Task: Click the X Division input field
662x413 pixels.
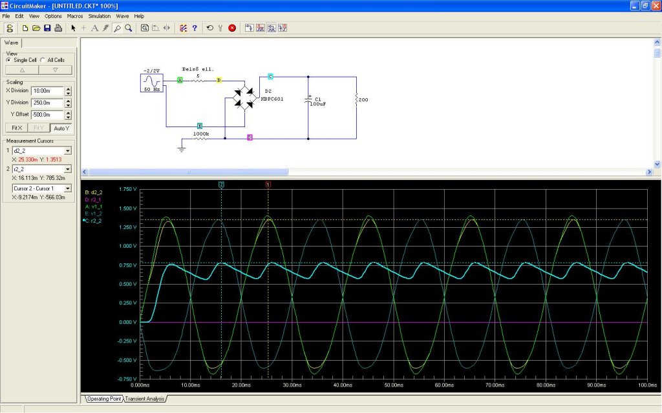Action: coord(47,91)
